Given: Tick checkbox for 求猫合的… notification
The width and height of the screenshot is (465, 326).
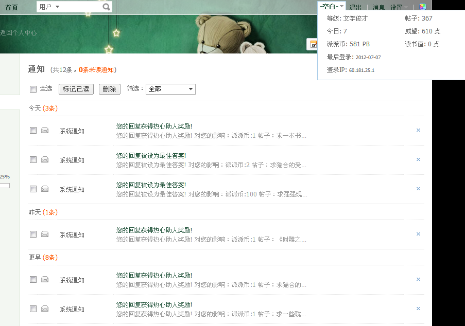Looking at the screenshot, I should [x=33, y=280].
